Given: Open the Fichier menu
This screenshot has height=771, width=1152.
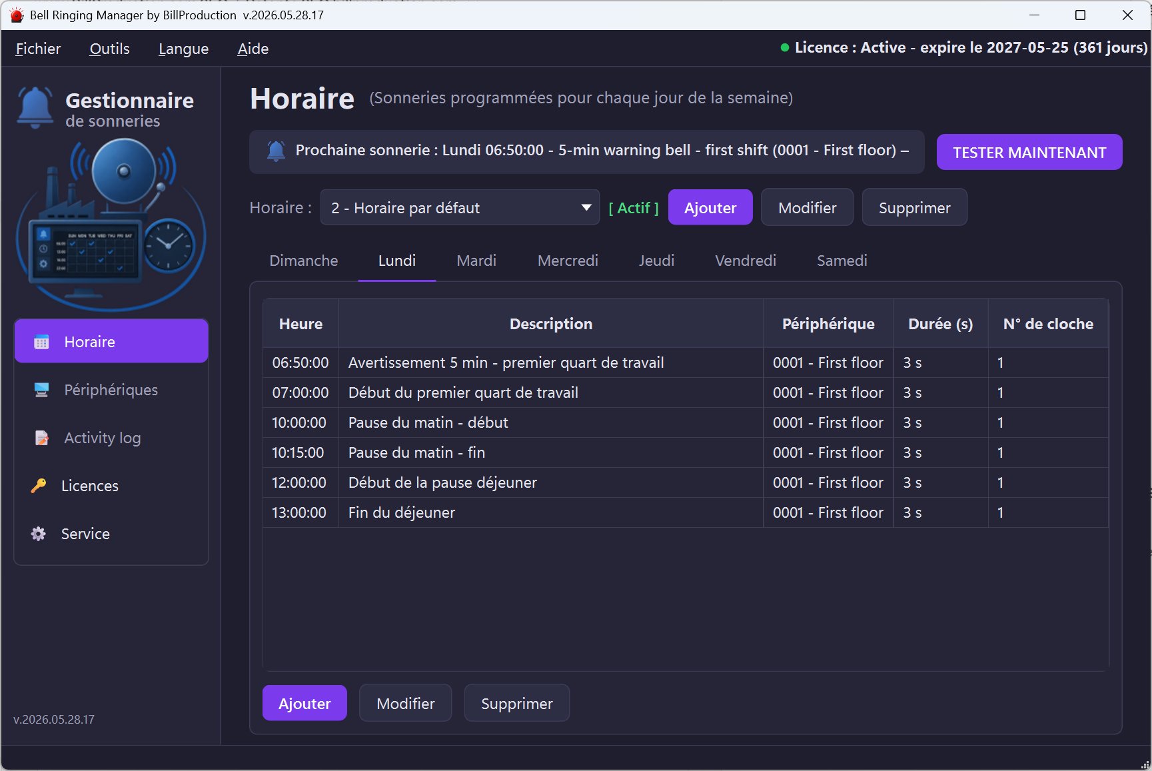Looking at the screenshot, I should (x=38, y=49).
